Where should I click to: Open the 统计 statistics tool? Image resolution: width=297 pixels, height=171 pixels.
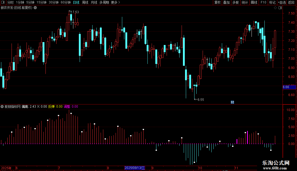point(245,2)
